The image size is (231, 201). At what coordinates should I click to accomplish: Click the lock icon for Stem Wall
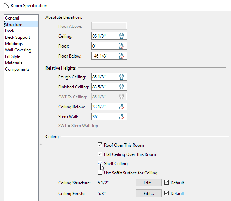[122, 116]
